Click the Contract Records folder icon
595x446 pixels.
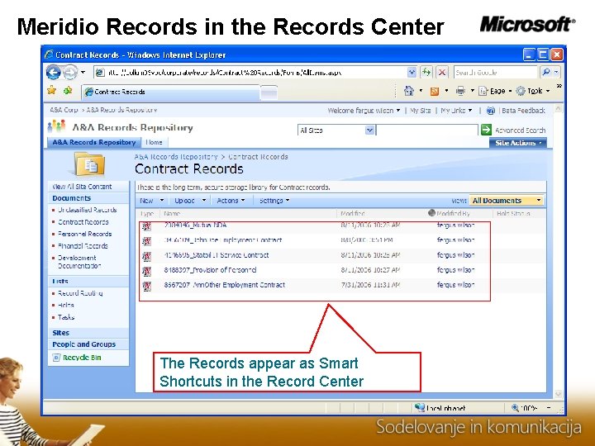pos(89,164)
